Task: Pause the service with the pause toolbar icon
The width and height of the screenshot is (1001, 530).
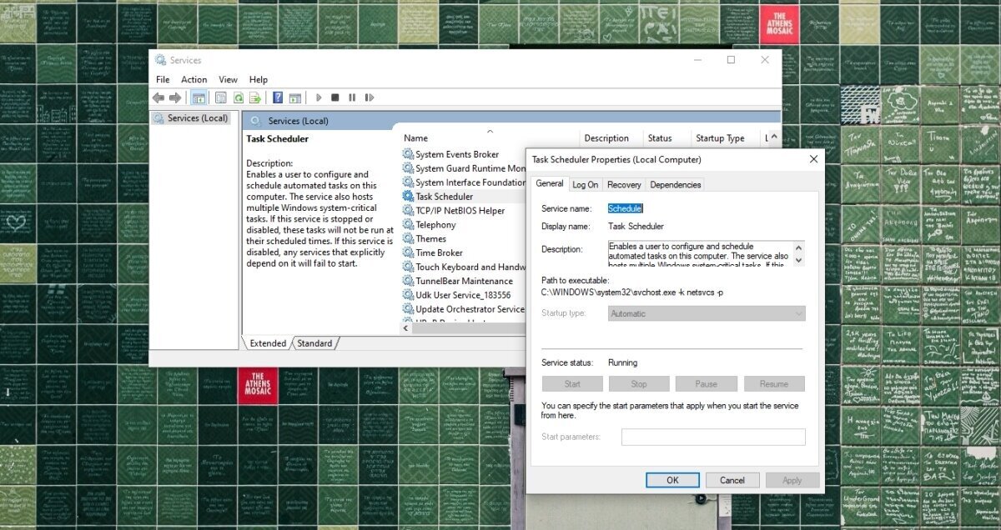Action: [x=353, y=97]
